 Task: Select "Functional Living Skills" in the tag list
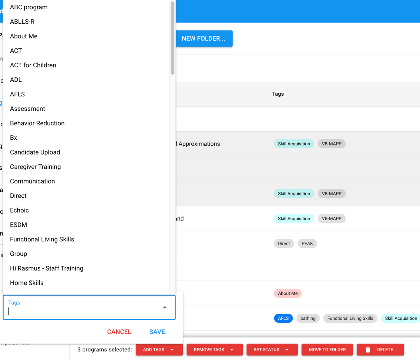click(x=42, y=239)
